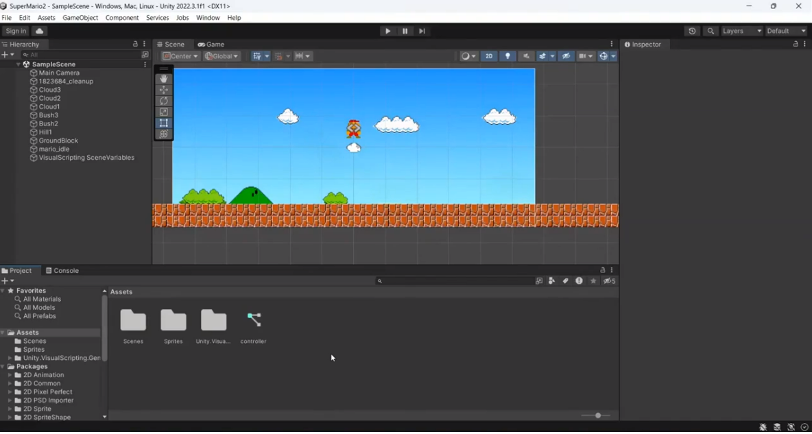Switch to the Console tab
Image resolution: width=812 pixels, height=434 pixels.
click(x=62, y=270)
